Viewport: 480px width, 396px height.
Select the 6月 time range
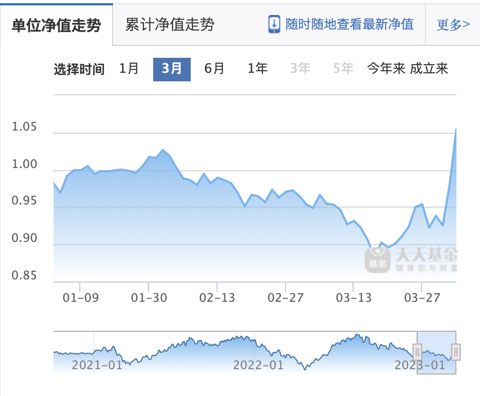click(x=213, y=68)
